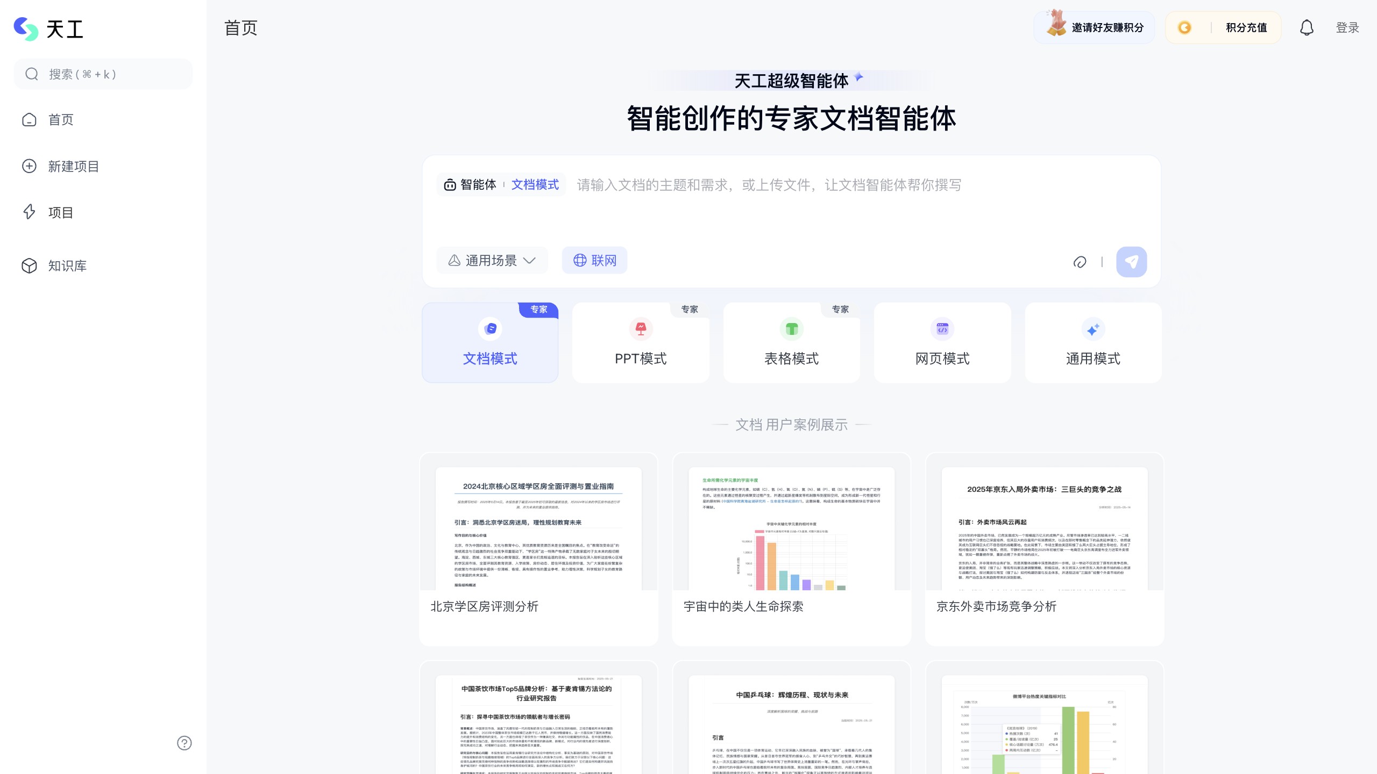
Task: Click the notification bell icon
Action: [x=1307, y=27]
